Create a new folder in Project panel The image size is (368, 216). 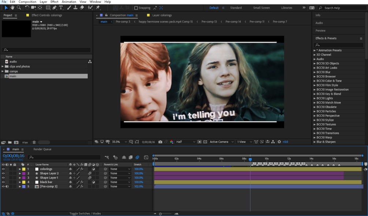[x=10, y=142]
